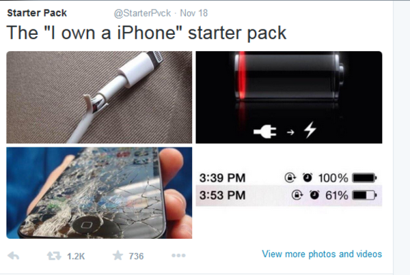Screen dimensions: 410x275
Task: Retweet this tweet using the retweet icon
Action: coord(54,256)
